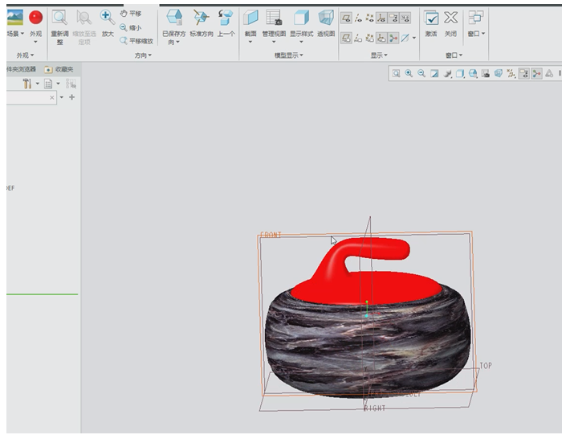This screenshot has height=439, width=566.
Task: Toggle point display in ribbon top row
Action: pos(369,18)
